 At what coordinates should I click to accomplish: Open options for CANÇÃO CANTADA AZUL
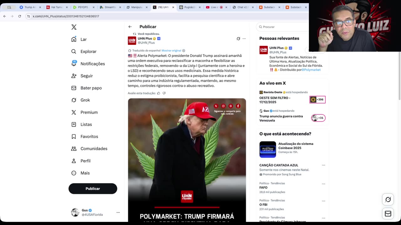323,165
